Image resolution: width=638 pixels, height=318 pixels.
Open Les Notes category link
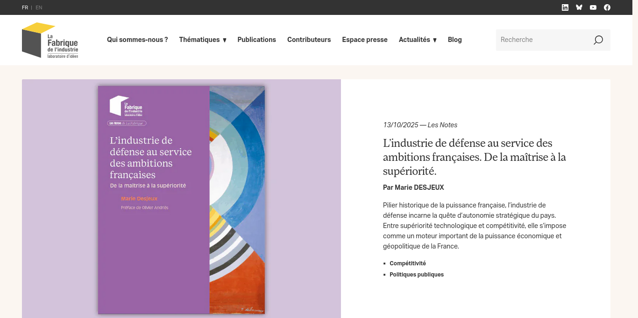(x=442, y=124)
